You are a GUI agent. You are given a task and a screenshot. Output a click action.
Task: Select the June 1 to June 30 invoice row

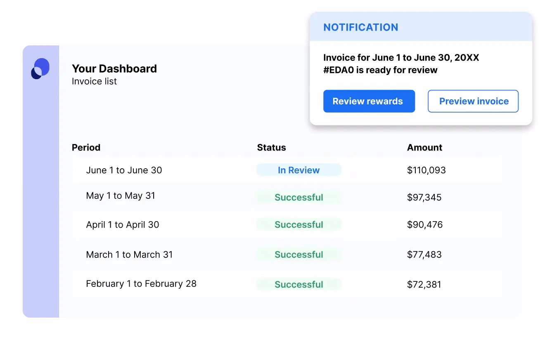pos(124,170)
